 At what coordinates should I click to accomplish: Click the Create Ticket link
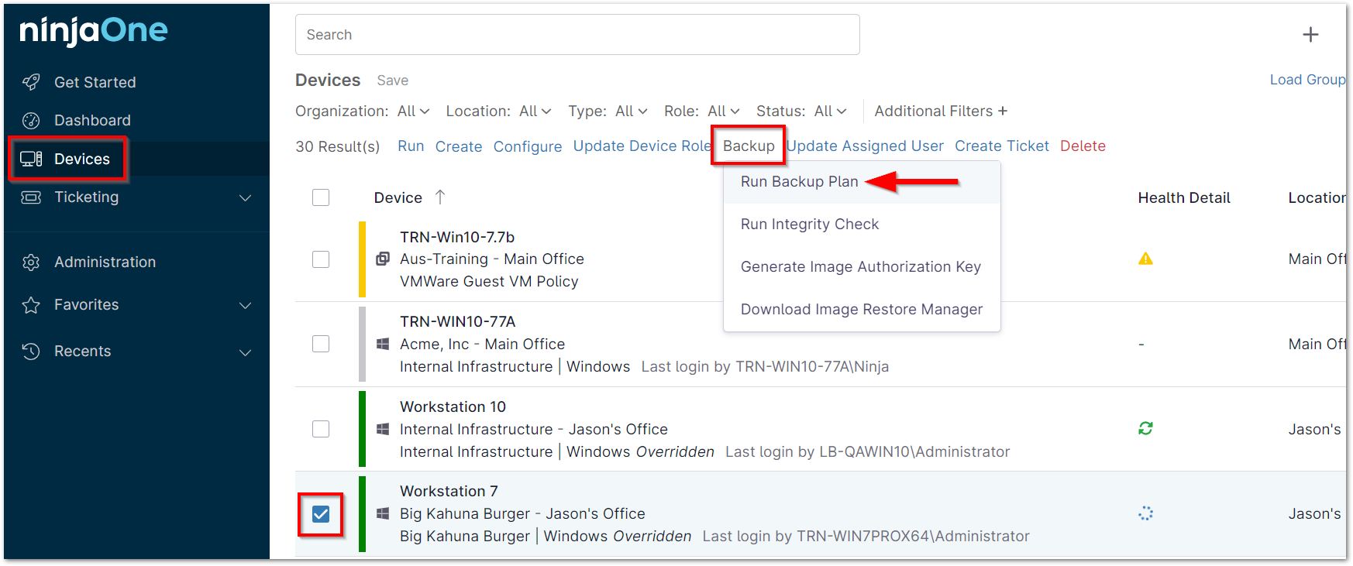1001,146
